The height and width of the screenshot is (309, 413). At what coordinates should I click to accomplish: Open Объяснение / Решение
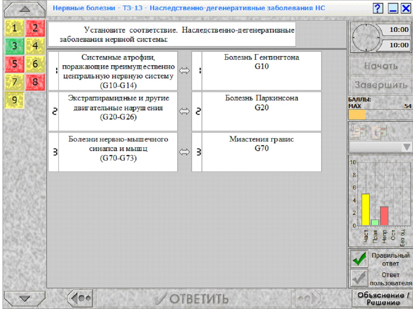pyautogui.click(x=383, y=298)
